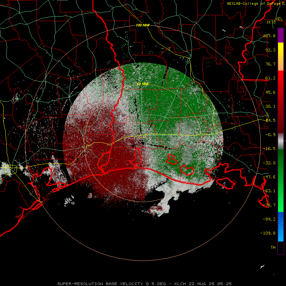Select the -78.7 scale value
Image resolution: width=286 pixels, height=286 pixels.
pos(269,205)
